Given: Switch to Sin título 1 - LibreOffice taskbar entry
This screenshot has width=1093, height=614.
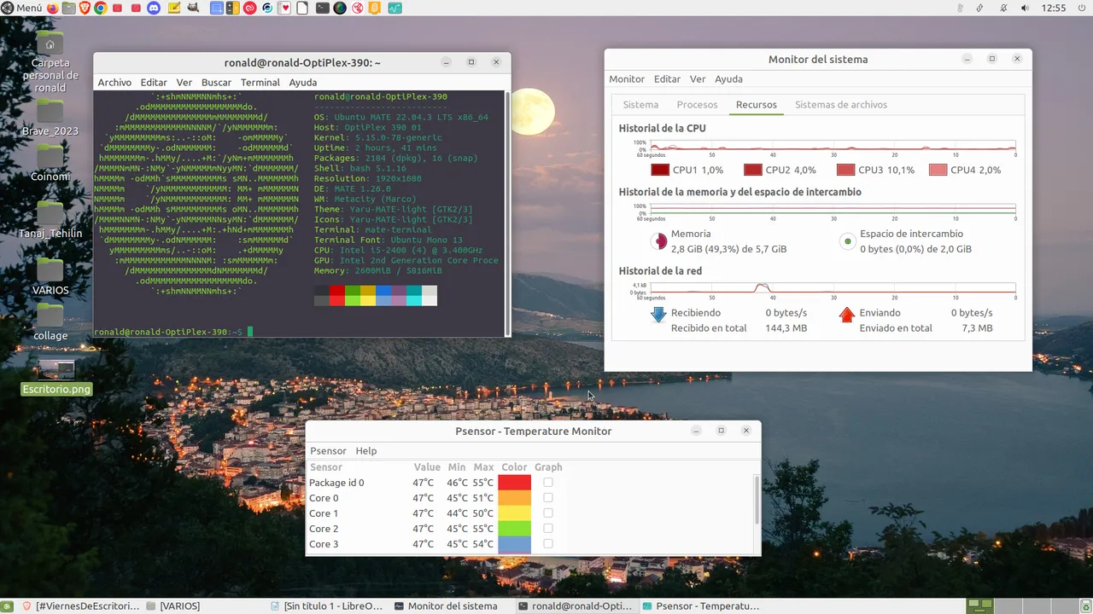Looking at the screenshot, I should click(x=327, y=606).
